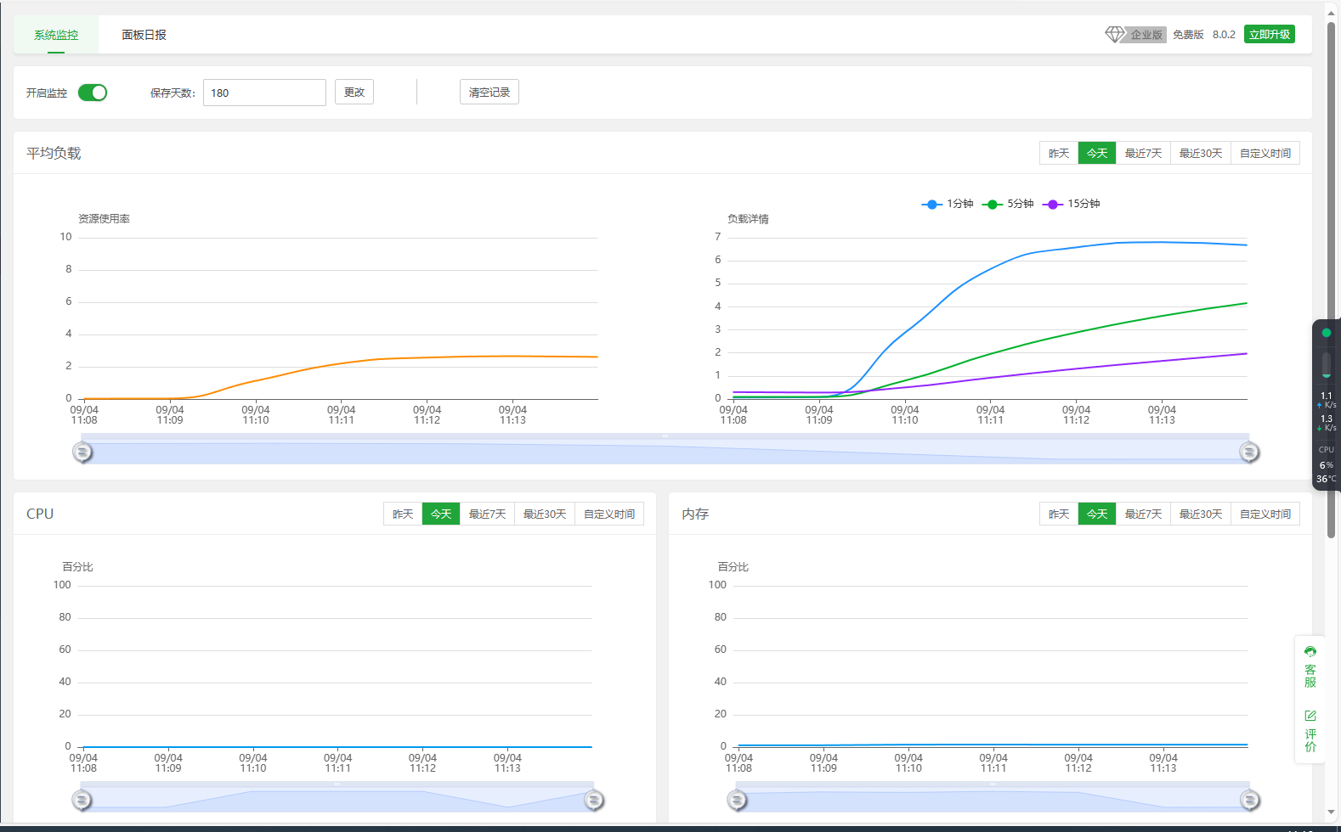The width and height of the screenshot is (1341, 832).
Task: Choose 自定义时间 in CPU panel
Action: pyautogui.click(x=609, y=514)
